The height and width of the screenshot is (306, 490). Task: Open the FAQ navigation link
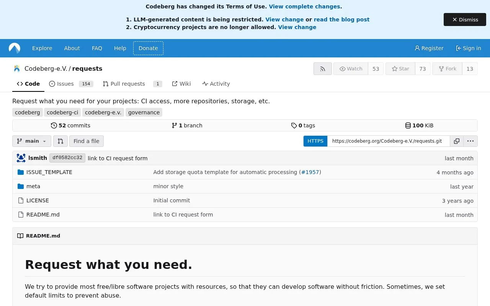point(97,48)
